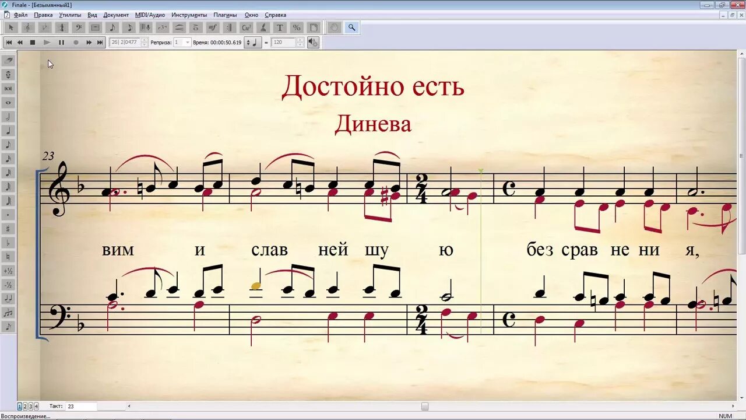Click the horizontal scrollbar thumb
The height and width of the screenshot is (420, 746).
(x=425, y=406)
